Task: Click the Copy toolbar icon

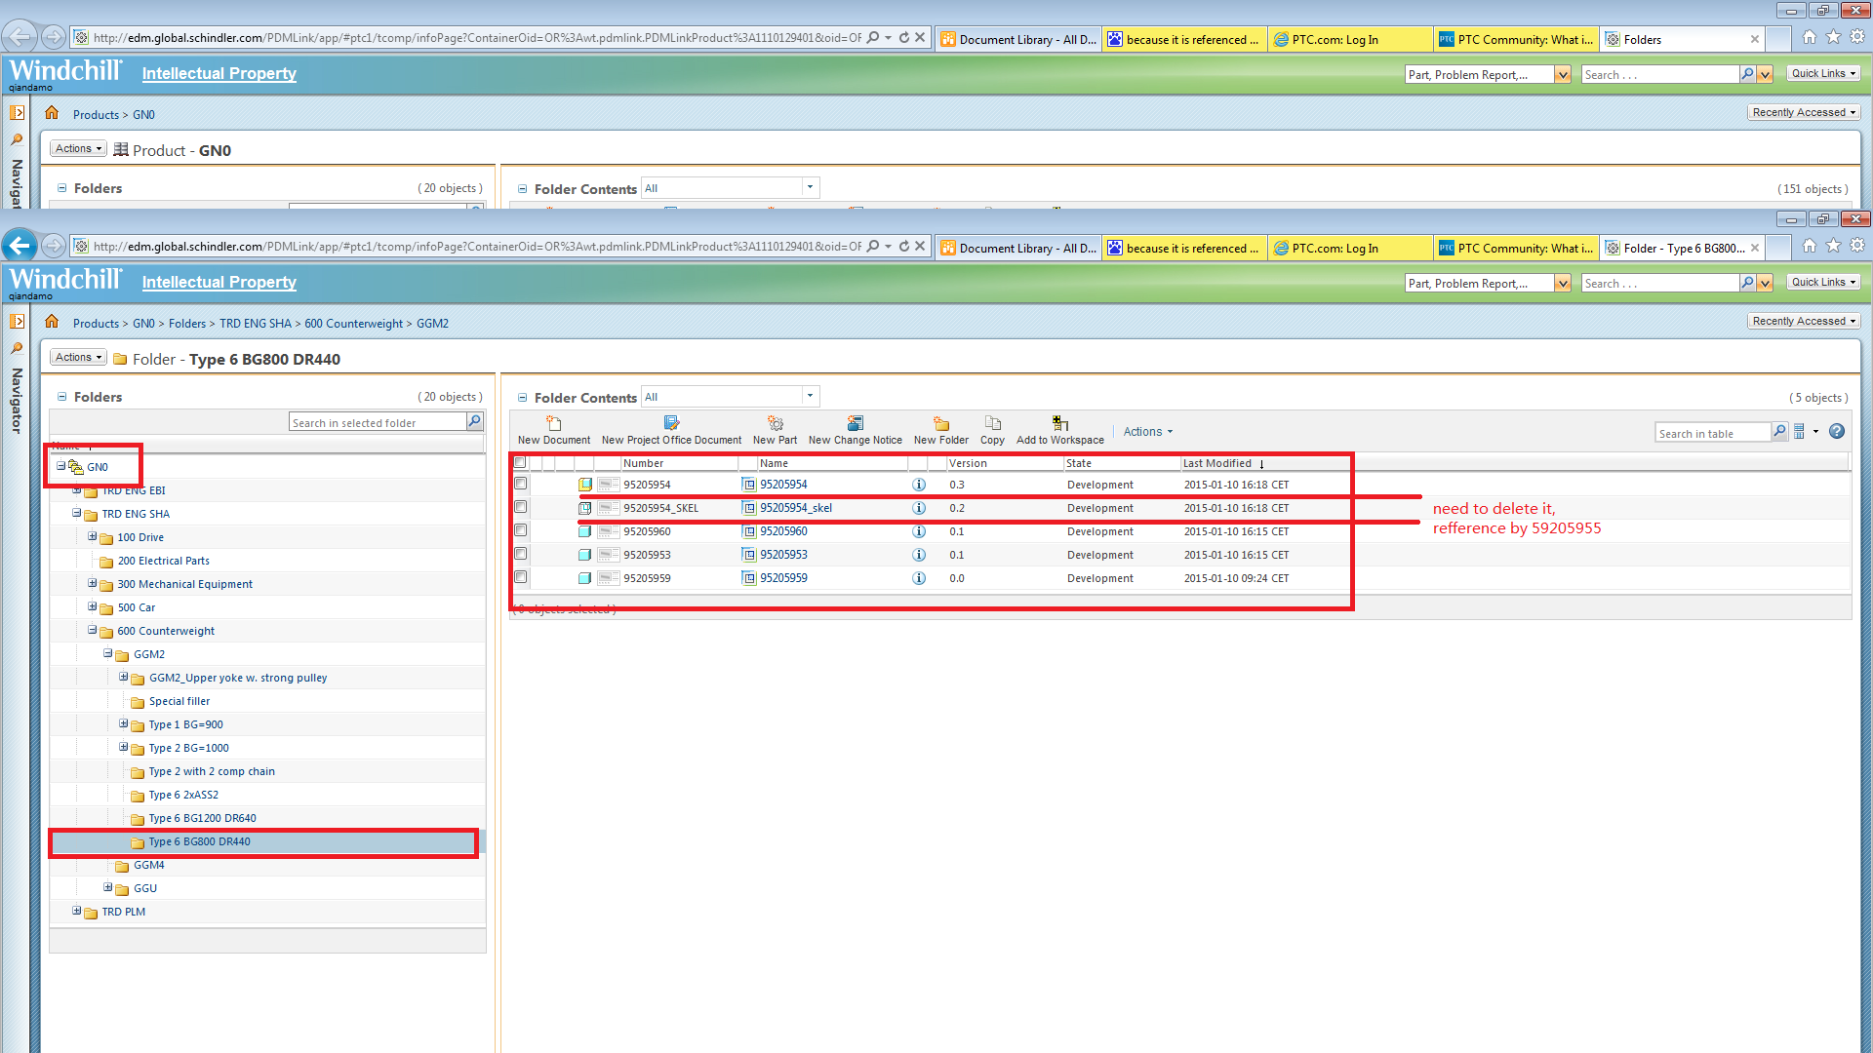Action: [x=992, y=423]
